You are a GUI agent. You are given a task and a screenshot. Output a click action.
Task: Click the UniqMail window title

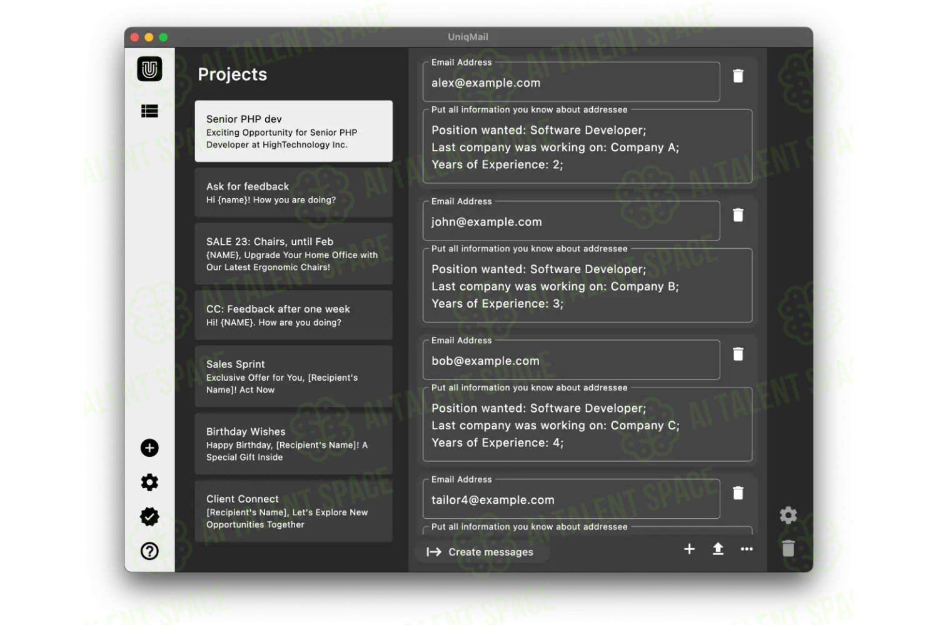468,37
